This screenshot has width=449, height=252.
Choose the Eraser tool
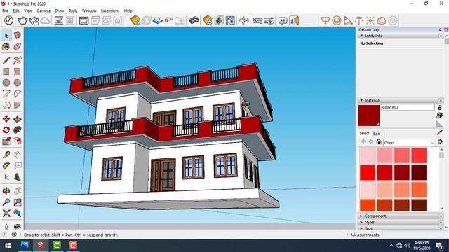pos(17,47)
